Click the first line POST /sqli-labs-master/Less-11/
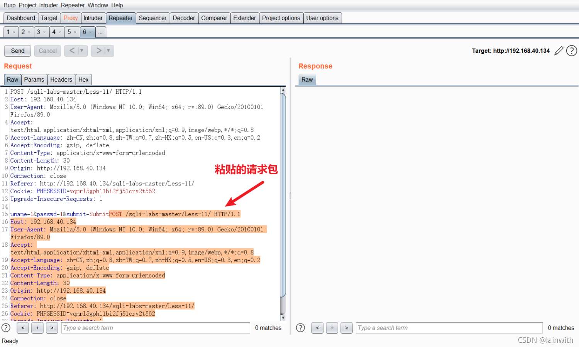 coord(76,92)
